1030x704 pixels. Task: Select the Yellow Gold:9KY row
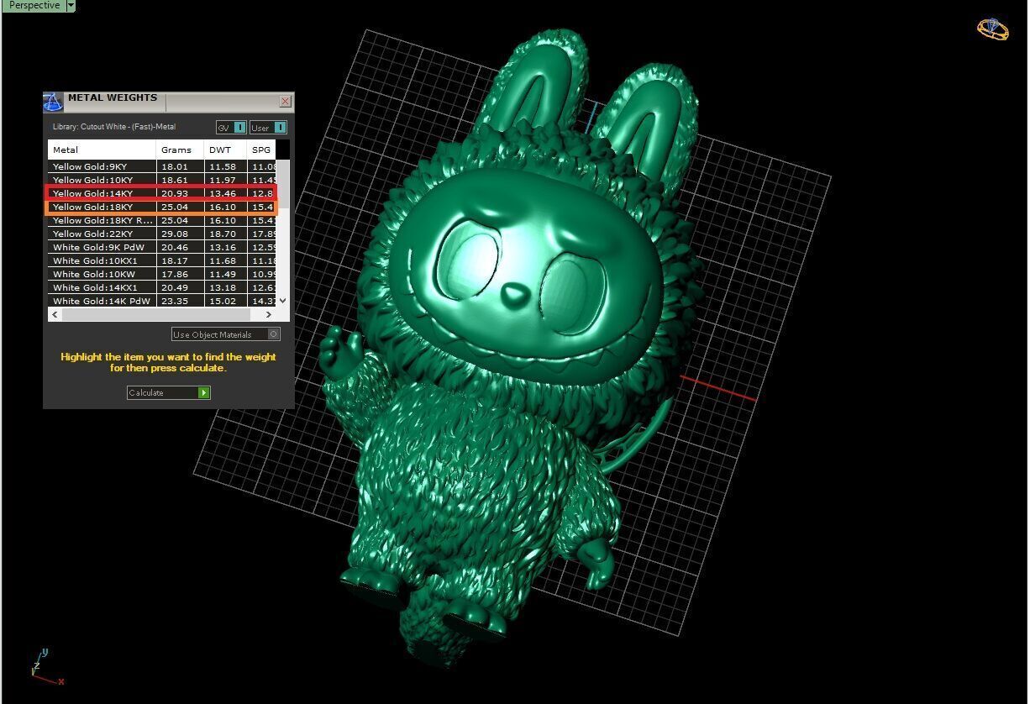(161, 166)
